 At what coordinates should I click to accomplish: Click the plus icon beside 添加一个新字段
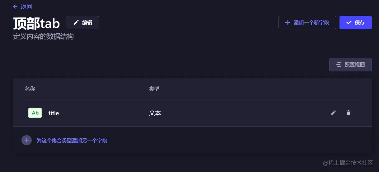pos(288,22)
